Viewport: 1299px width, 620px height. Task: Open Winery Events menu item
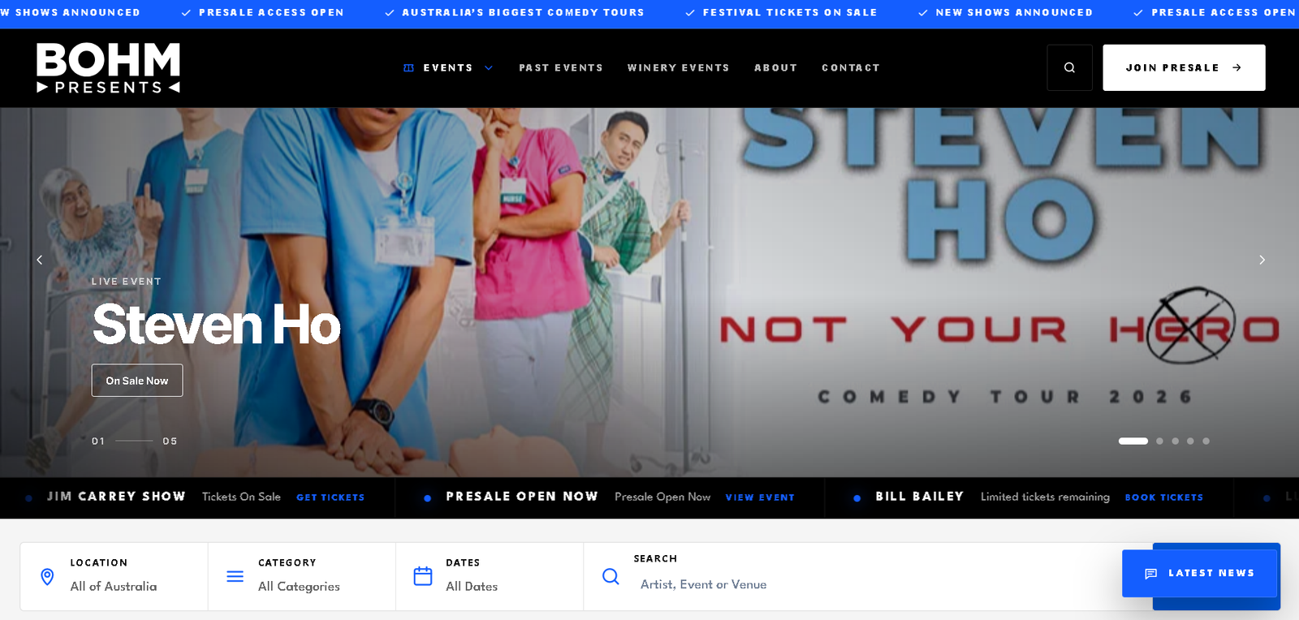(x=678, y=68)
